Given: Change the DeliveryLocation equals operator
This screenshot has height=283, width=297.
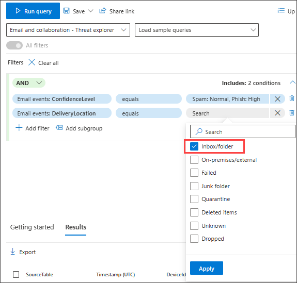Looking at the screenshot, I should coord(149,113).
